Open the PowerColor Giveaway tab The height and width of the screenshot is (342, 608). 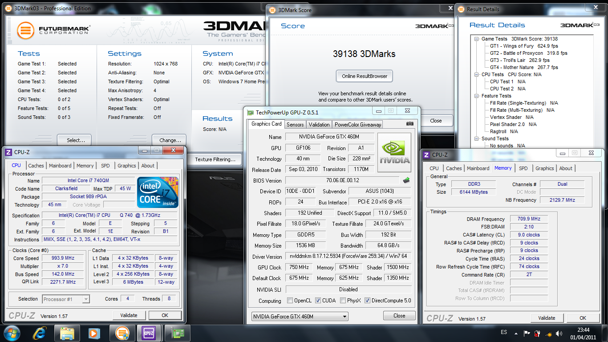358,125
